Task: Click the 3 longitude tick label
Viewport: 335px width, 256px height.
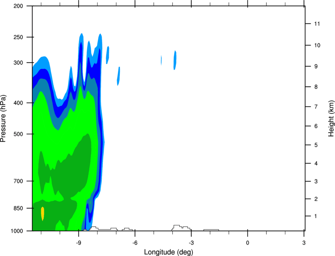Action: click(304, 243)
